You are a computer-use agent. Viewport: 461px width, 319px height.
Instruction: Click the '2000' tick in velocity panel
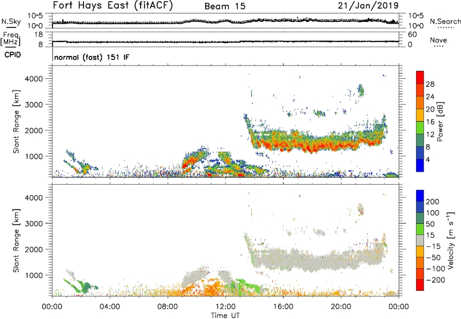pos(33,249)
